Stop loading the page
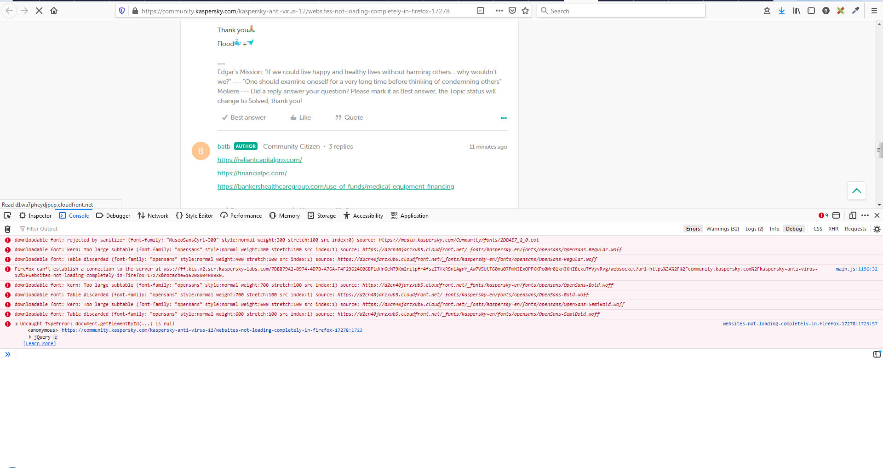The width and height of the screenshot is (883, 468). pyautogui.click(x=39, y=11)
